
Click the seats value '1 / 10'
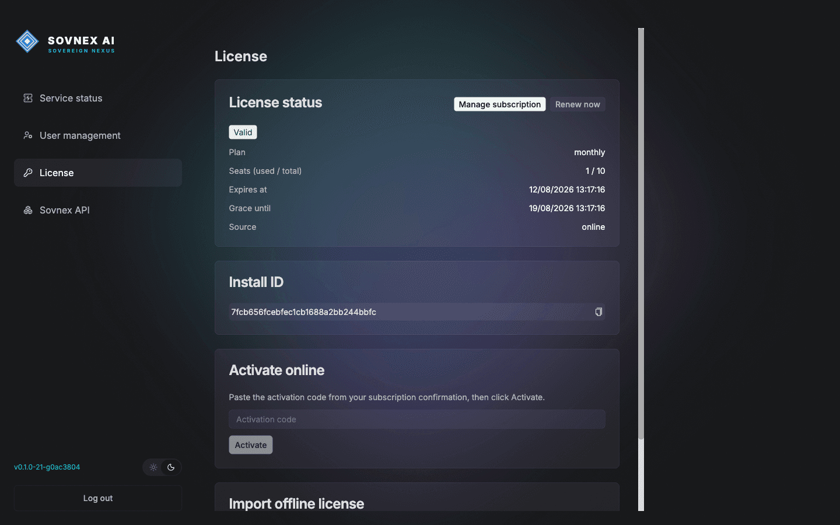595,171
